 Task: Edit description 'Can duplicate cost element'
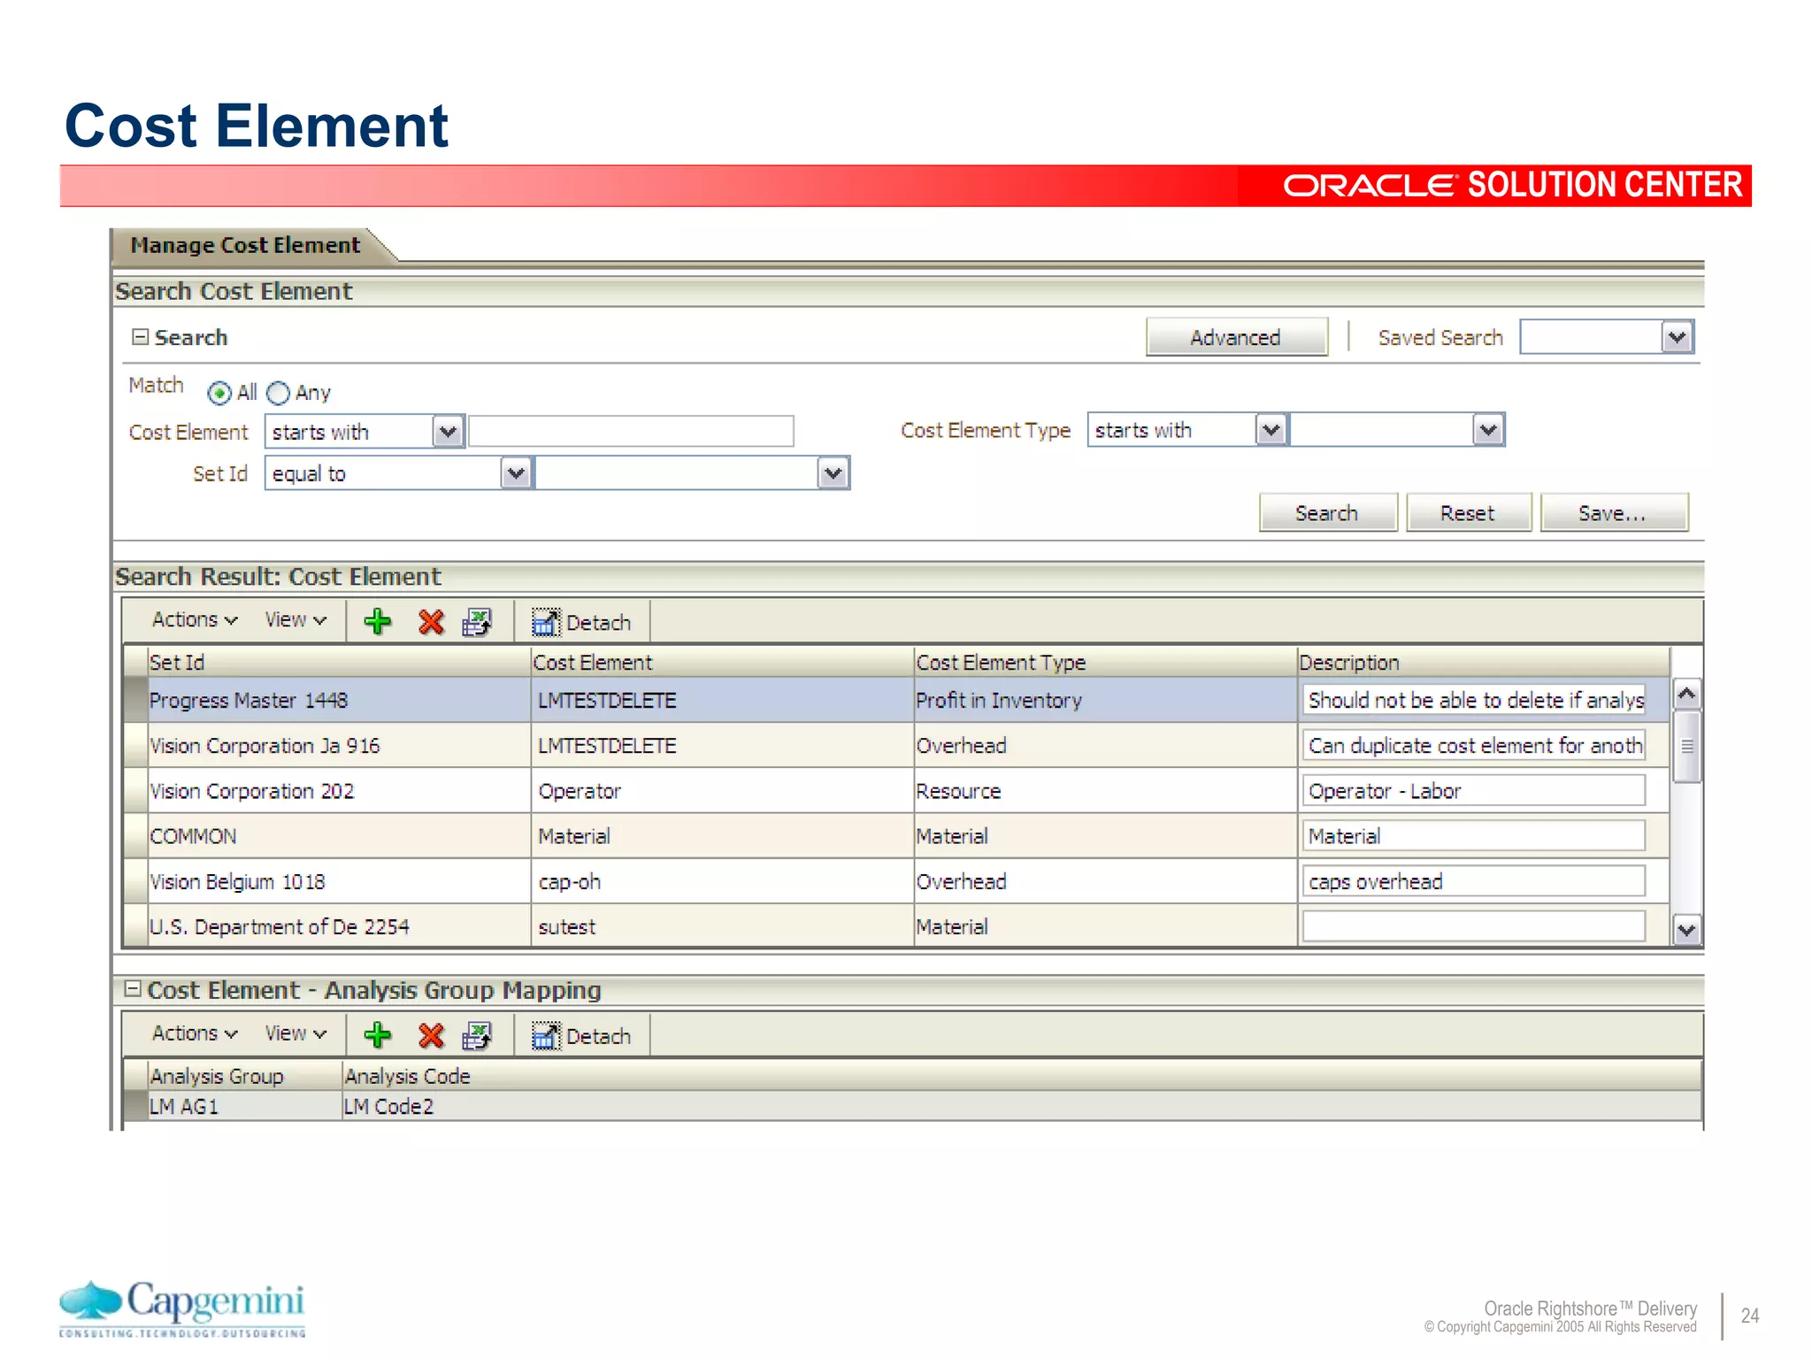1474,746
